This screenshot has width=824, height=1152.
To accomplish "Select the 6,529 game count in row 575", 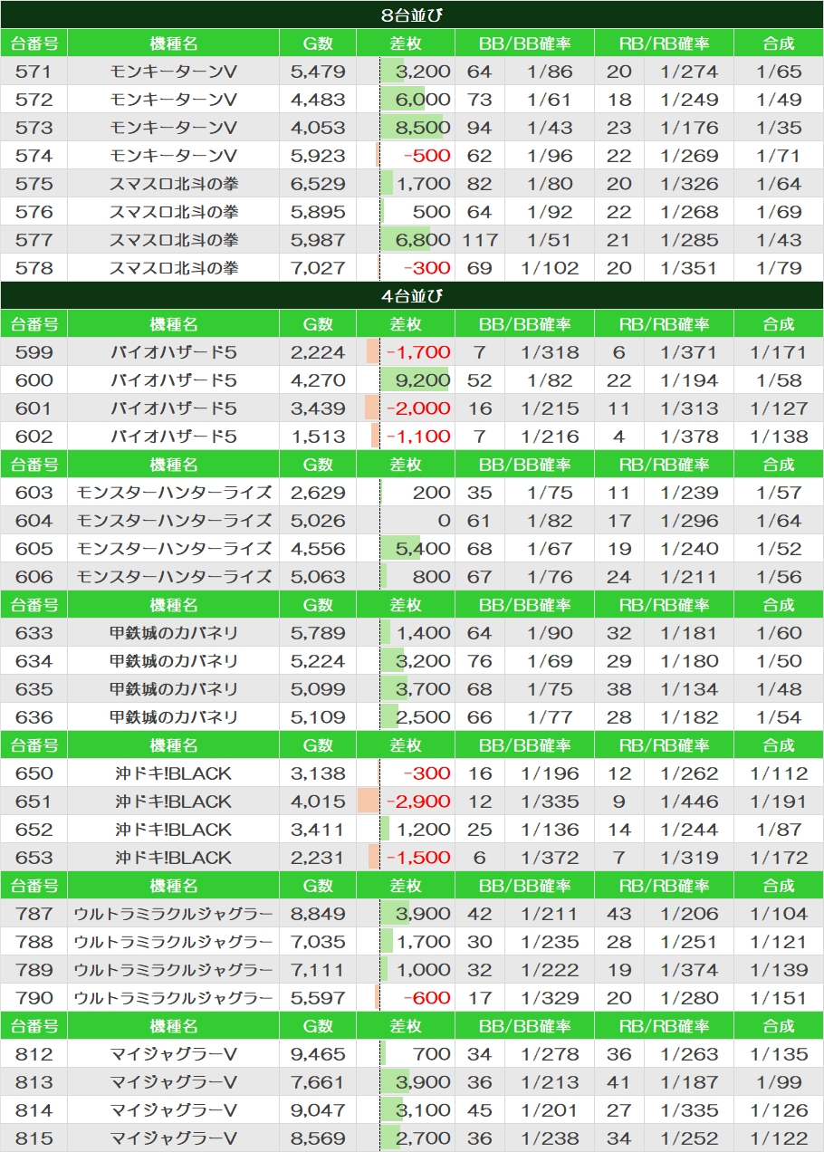I will [318, 184].
